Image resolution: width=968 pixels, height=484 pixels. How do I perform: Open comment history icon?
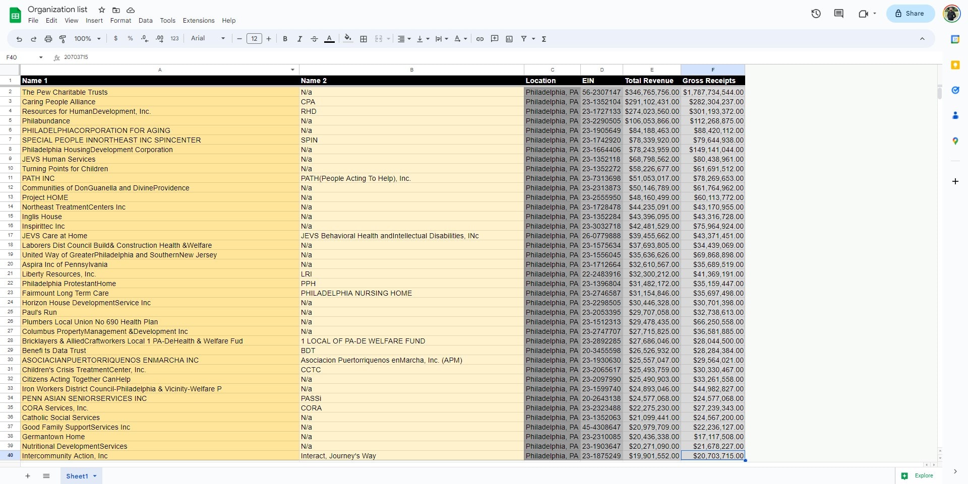[839, 14]
